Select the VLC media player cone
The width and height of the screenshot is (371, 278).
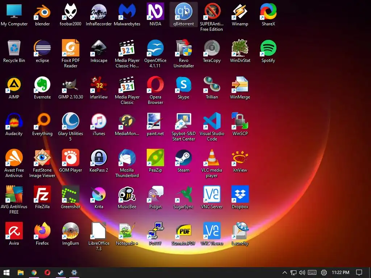pyautogui.click(x=212, y=158)
